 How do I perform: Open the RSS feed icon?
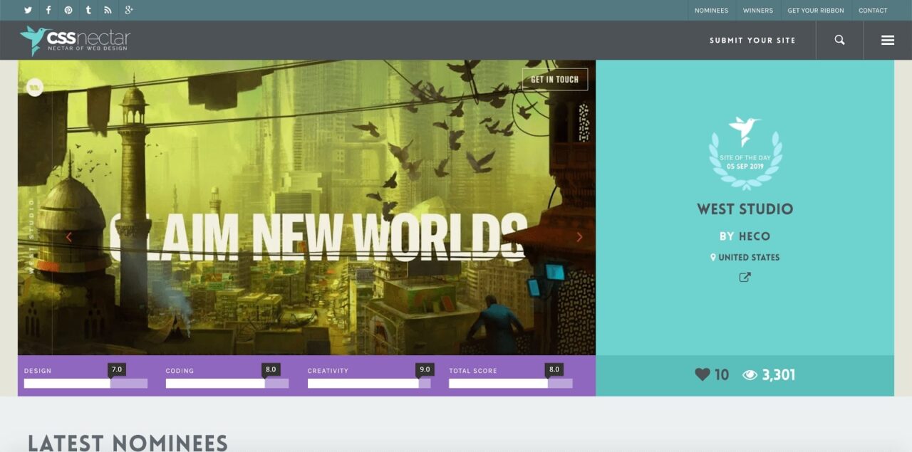tap(108, 10)
